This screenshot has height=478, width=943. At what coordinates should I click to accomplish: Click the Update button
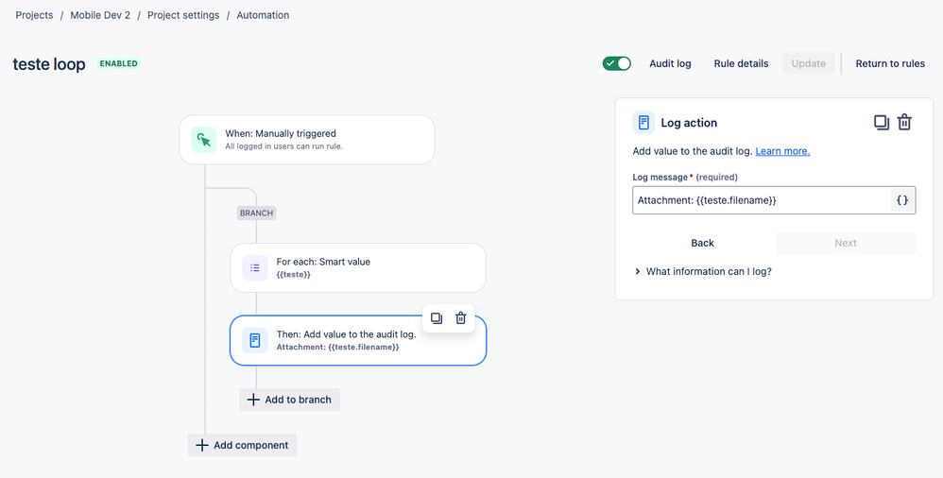(808, 63)
